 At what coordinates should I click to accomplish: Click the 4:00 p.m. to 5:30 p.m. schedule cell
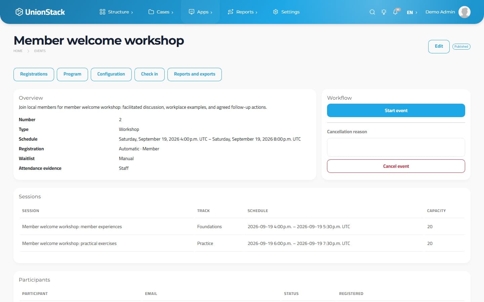299,226
